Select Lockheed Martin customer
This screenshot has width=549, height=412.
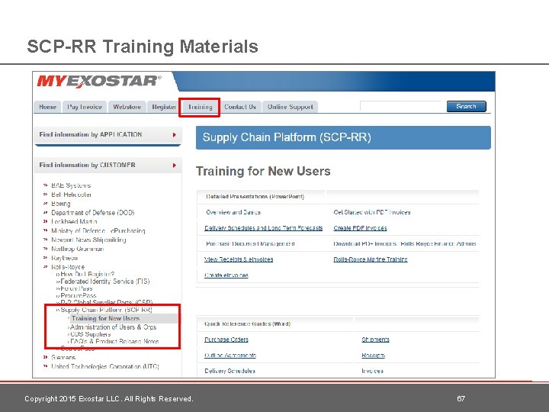click(74, 222)
